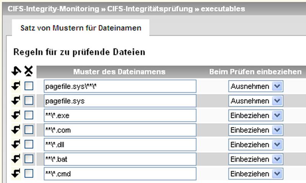The image size is (306, 183).
Task: Go to the CIFS-Integritätsprüfung breadcrumb
Action: [150, 9]
